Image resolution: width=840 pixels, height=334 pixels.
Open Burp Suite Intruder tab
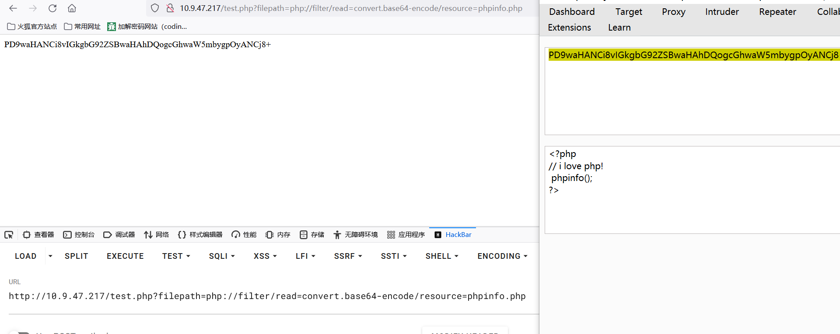point(722,12)
